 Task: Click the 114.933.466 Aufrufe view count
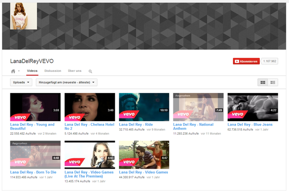pyautogui.click(x=23, y=177)
